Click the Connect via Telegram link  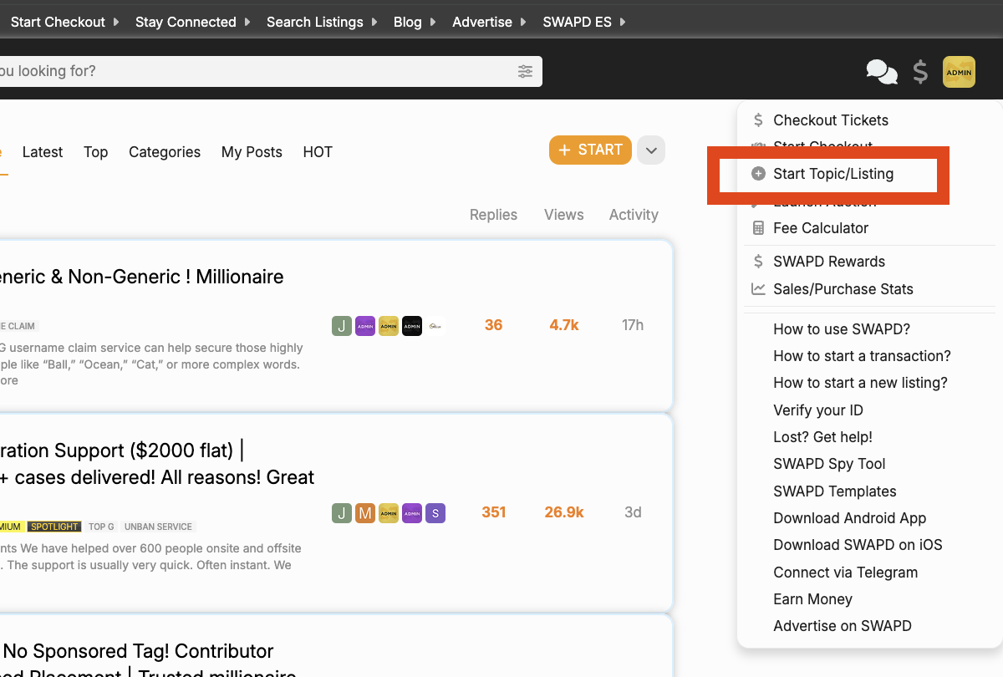[x=846, y=573]
